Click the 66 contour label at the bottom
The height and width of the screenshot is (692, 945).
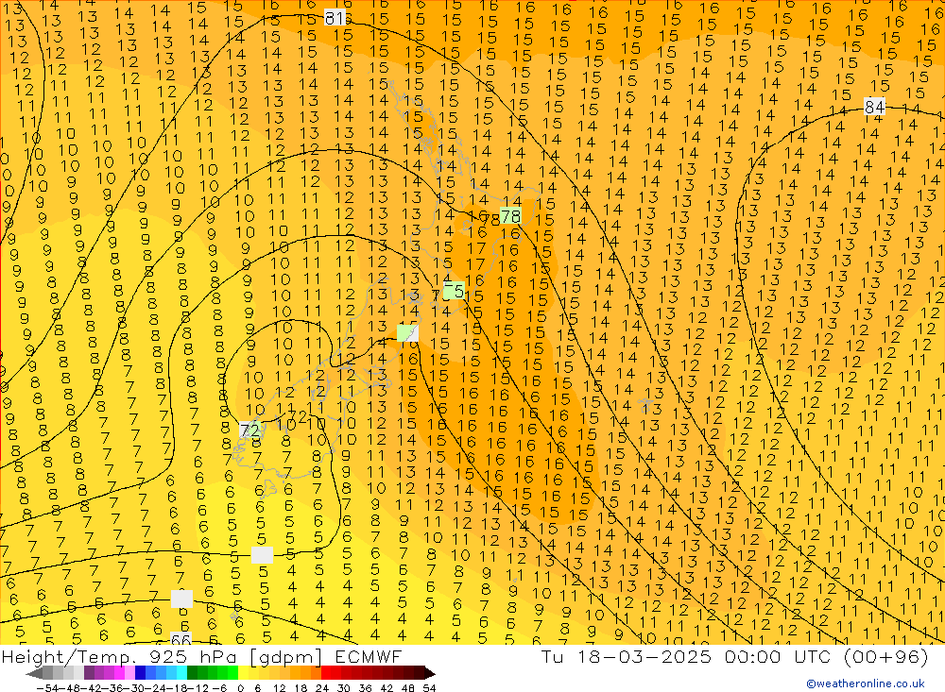pos(180,639)
